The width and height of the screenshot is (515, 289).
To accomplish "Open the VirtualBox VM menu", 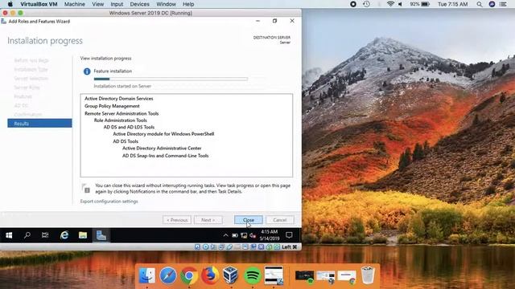I will (39, 4).
